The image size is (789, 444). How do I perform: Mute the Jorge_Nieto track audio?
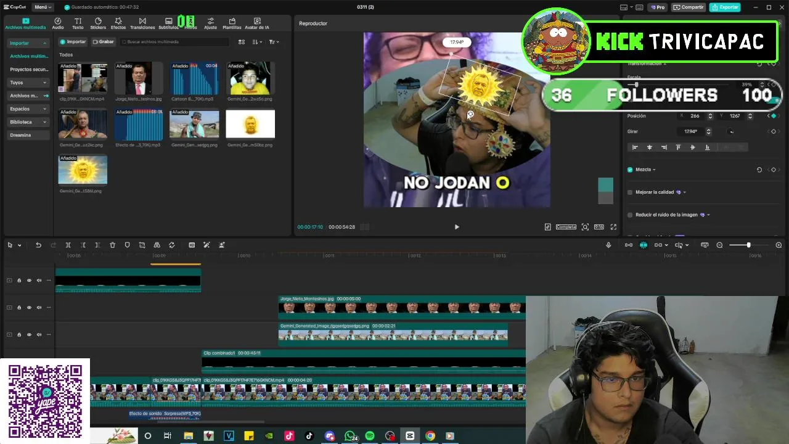pyautogui.click(x=39, y=308)
